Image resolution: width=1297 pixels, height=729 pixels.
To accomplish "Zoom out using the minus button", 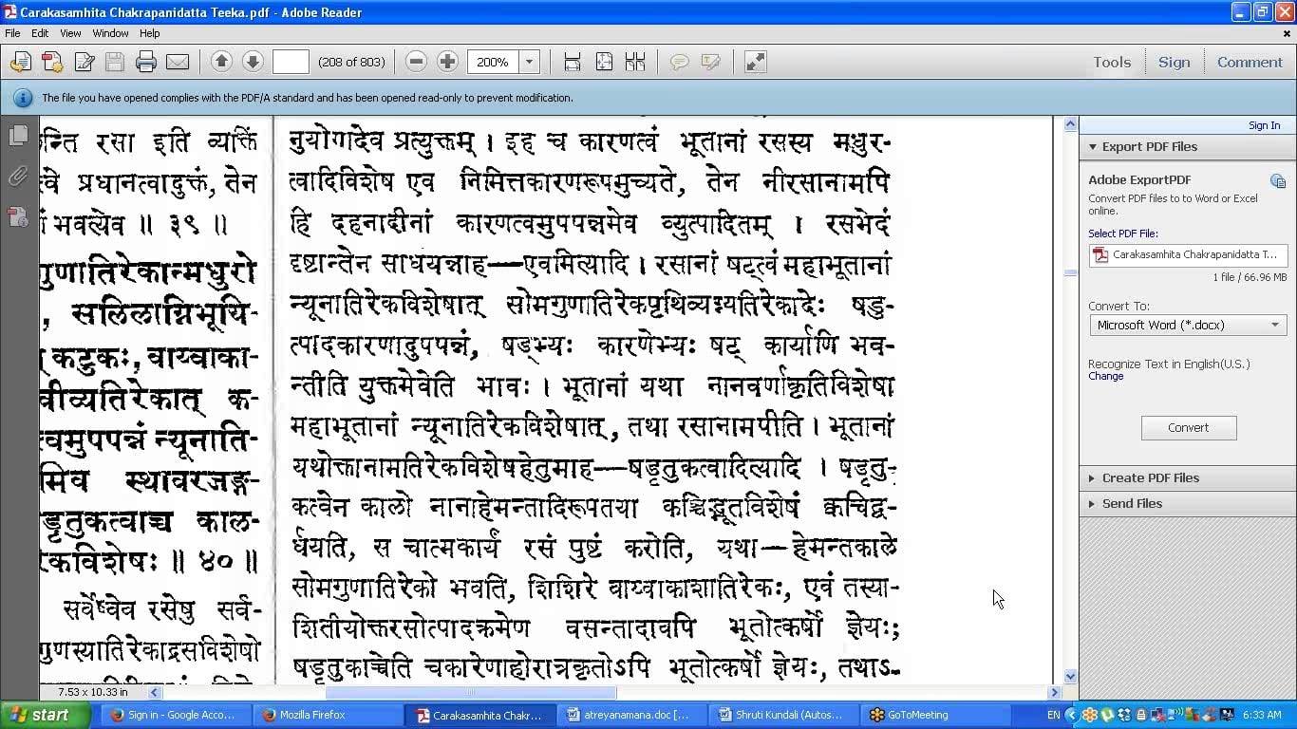I will pos(416,62).
